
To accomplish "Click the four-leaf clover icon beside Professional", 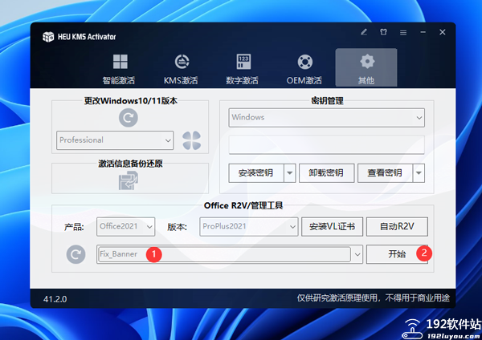I will click(x=191, y=140).
